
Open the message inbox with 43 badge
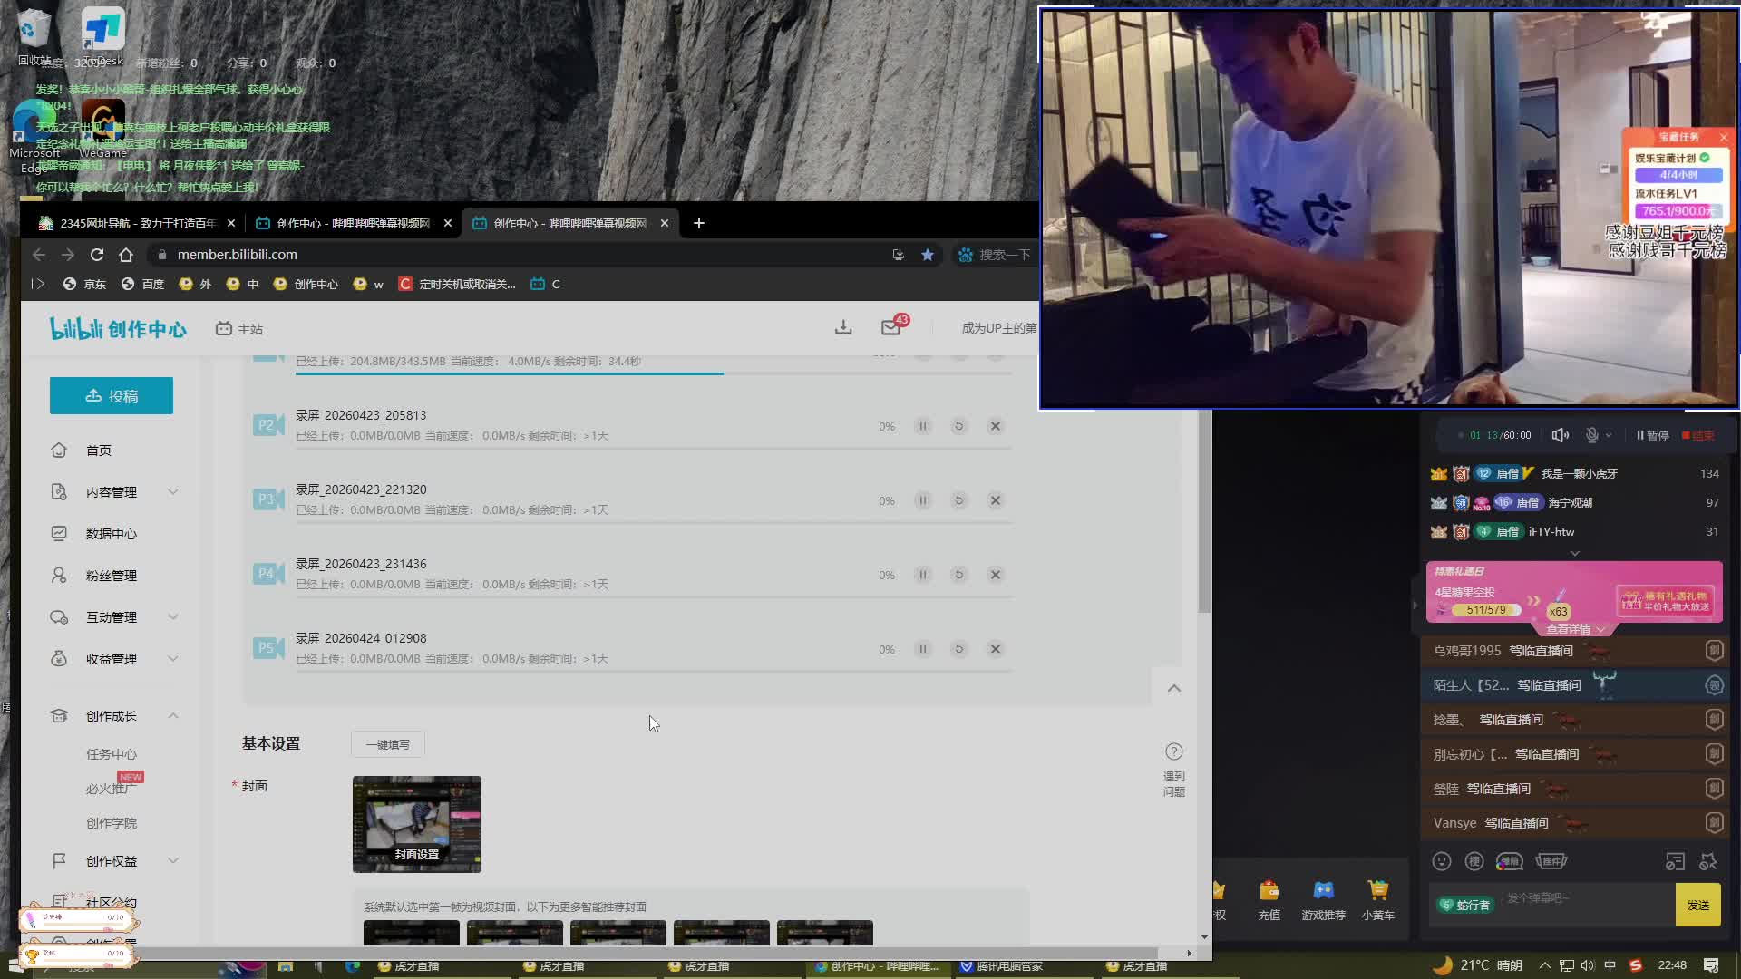pyautogui.click(x=890, y=327)
